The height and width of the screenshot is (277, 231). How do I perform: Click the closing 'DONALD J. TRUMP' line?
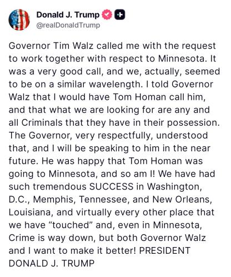tap(52, 263)
